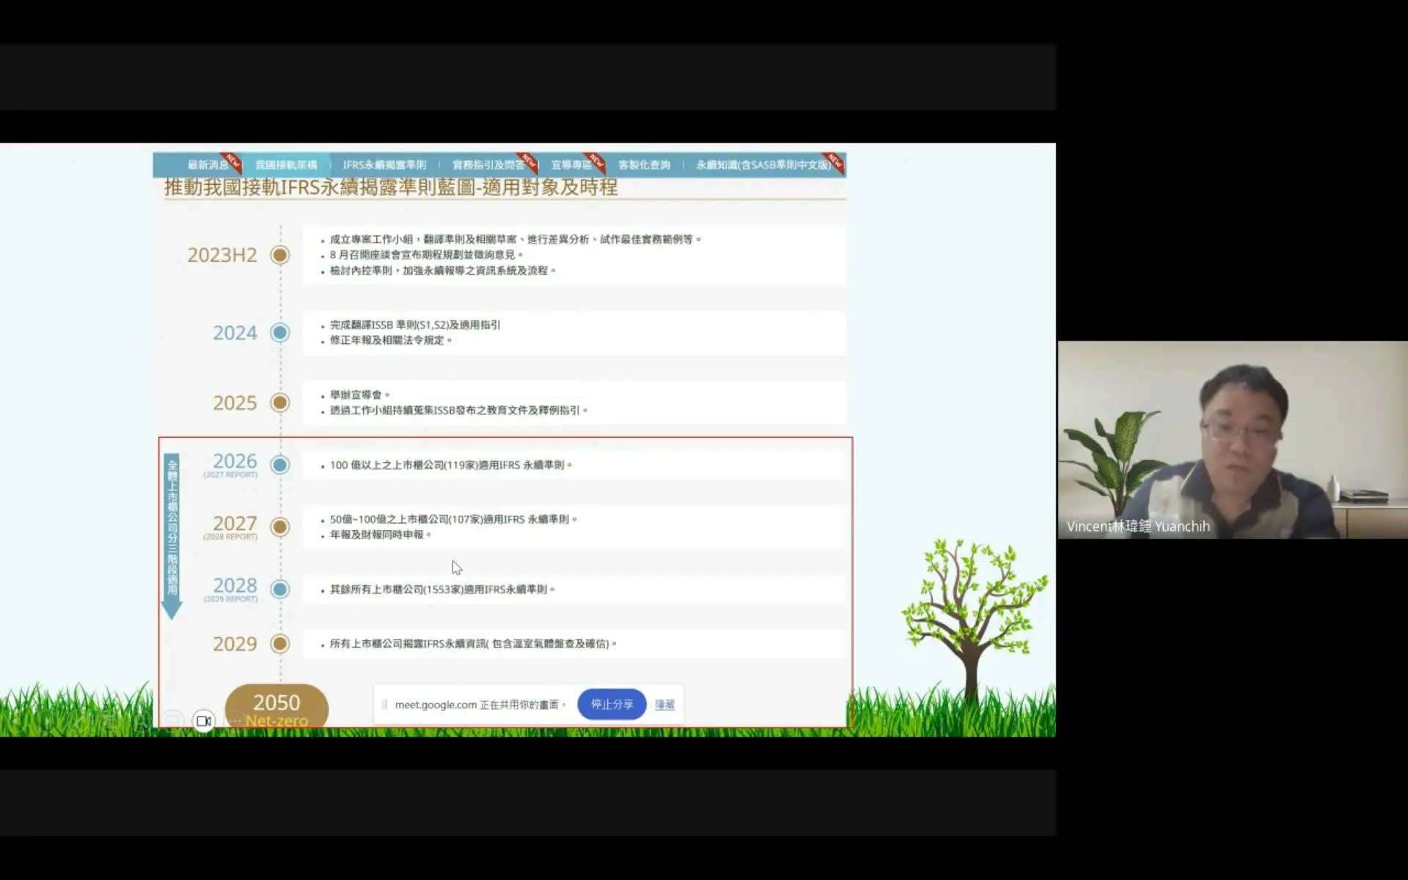This screenshot has width=1408, height=880.
Task: Click the blue downward arrow phase banner
Action: 172,537
